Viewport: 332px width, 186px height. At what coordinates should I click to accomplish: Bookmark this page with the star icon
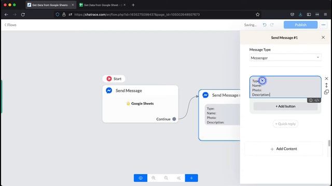coord(257,14)
